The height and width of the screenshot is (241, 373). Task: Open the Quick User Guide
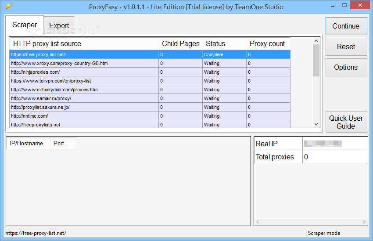click(x=346, y=122)
